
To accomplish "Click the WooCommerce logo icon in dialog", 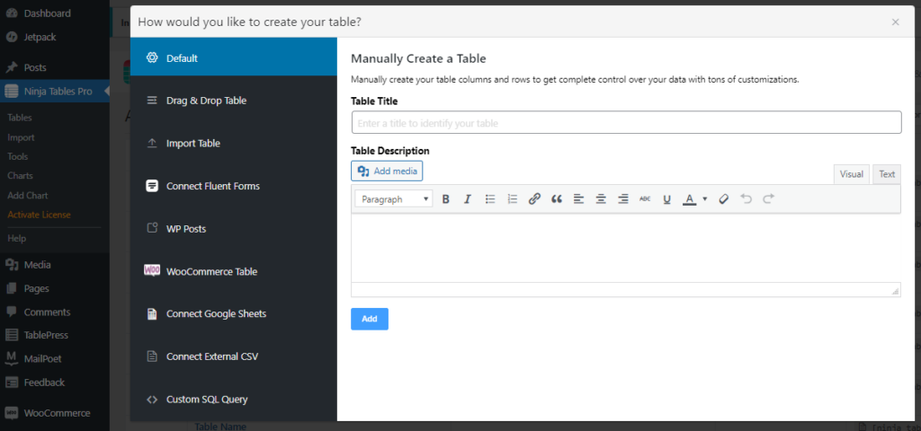I will (152, 270).
